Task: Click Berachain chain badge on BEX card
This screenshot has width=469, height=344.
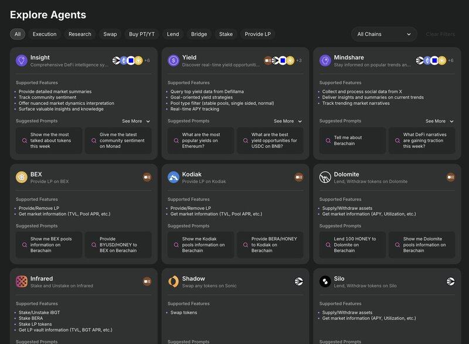Action: [x=147, y=177]
